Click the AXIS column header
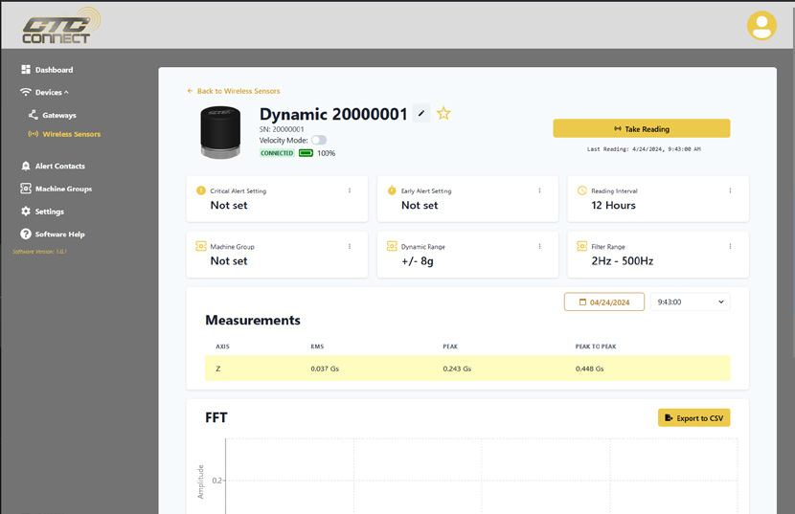This screenshot has width=795, height=514. click(222, 346)
